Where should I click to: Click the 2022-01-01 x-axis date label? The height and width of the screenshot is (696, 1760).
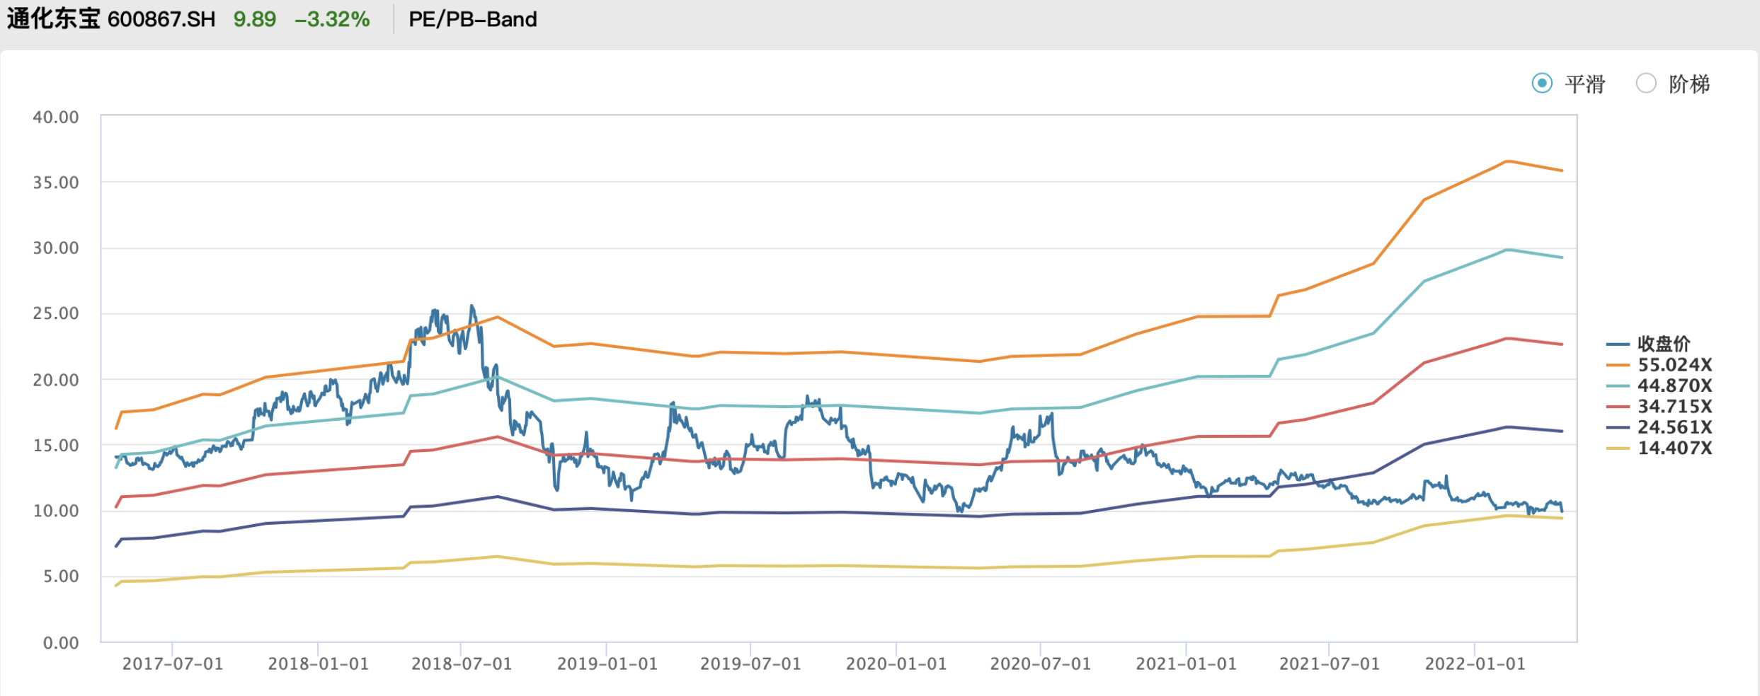click(1475, 664)
